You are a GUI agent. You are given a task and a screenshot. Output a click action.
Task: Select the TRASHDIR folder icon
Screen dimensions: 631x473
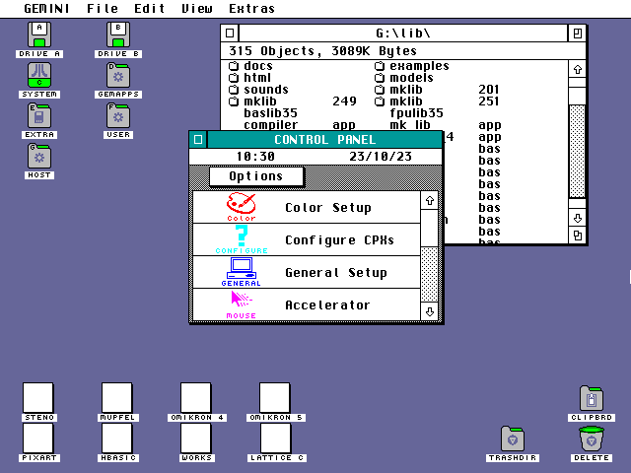tap(513, 439)
